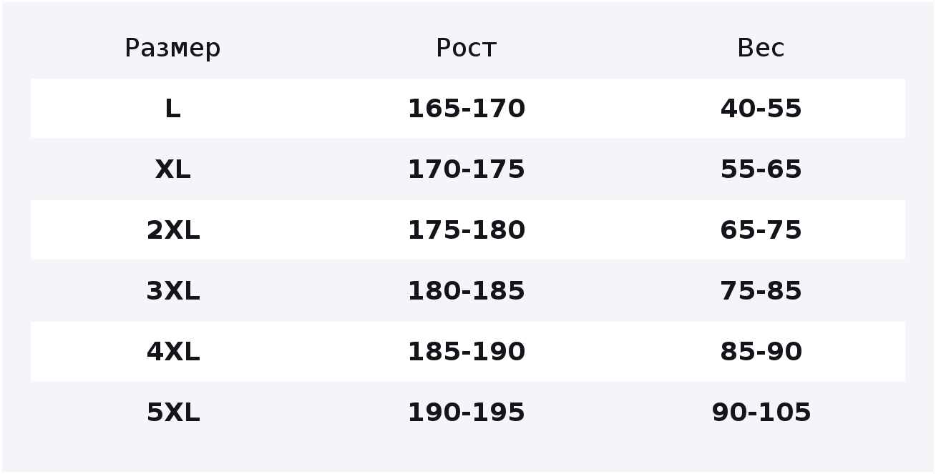Click the weight value 65-75

click(x=761, y=230)
